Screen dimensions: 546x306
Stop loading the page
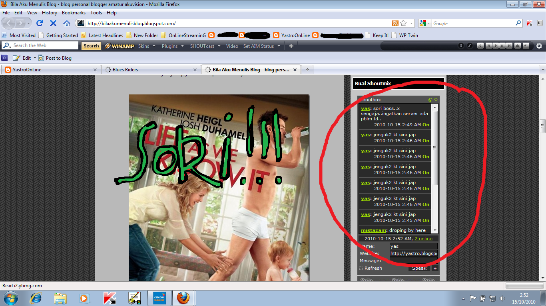(53, 23)
